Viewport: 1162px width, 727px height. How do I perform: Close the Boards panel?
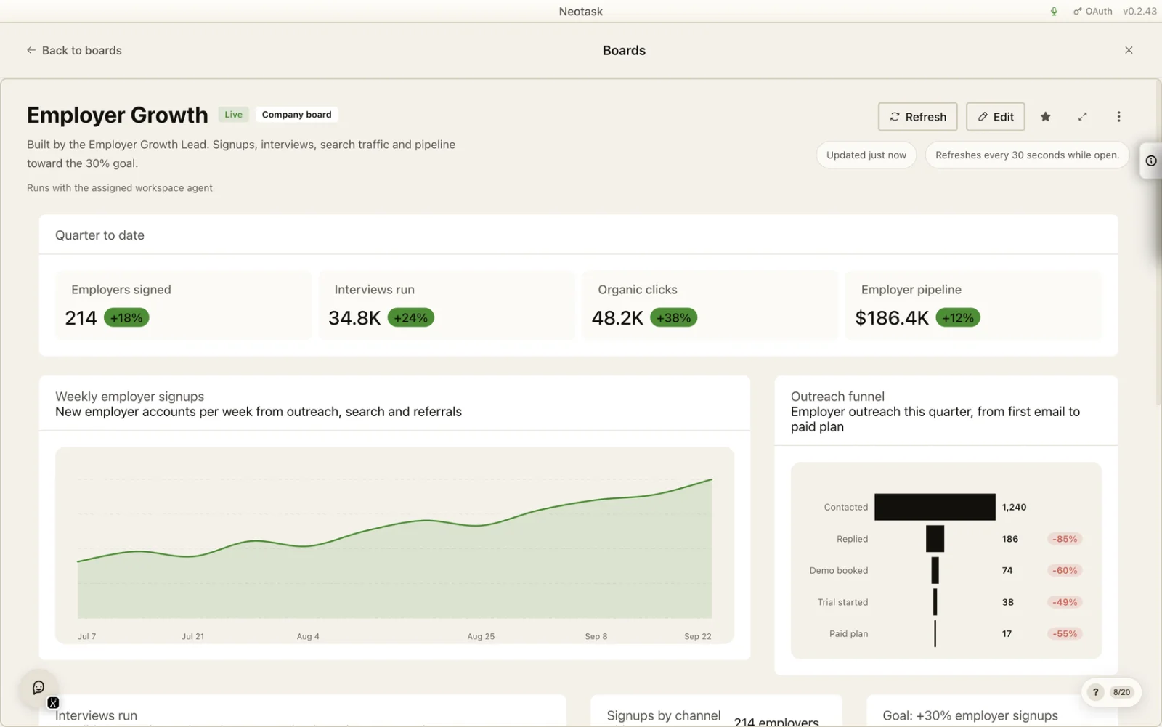1129,50
